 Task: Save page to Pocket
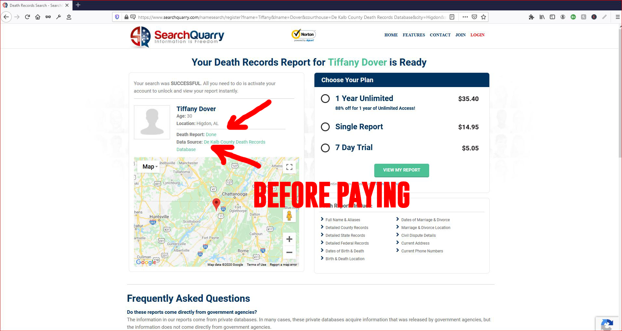[474, 17]
